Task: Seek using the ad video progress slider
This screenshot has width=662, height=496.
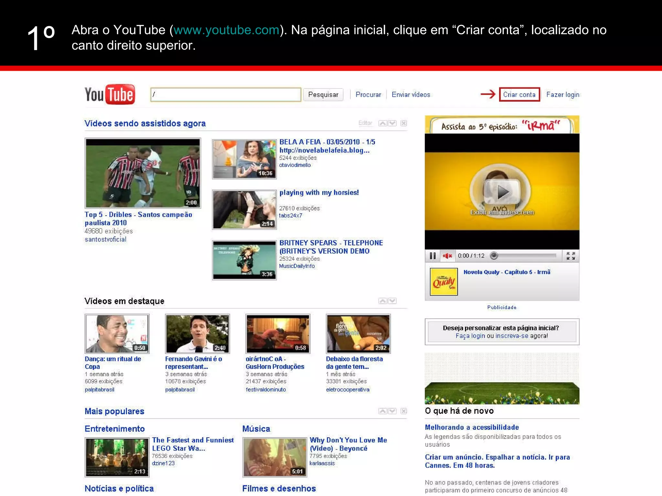Action: pyautogui.click(x=525, y=256)
